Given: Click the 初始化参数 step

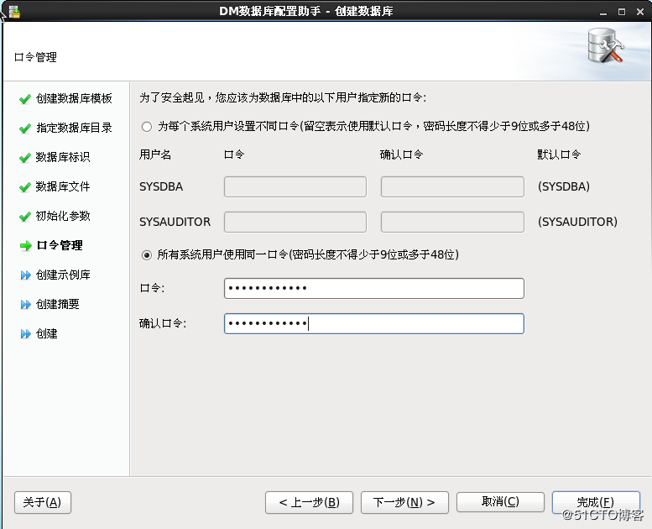Looking at the screenshot, I should pos(63,216).
